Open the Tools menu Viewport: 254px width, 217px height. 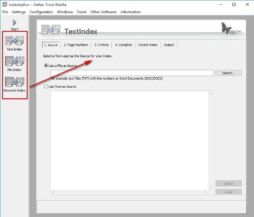[81, 12]
